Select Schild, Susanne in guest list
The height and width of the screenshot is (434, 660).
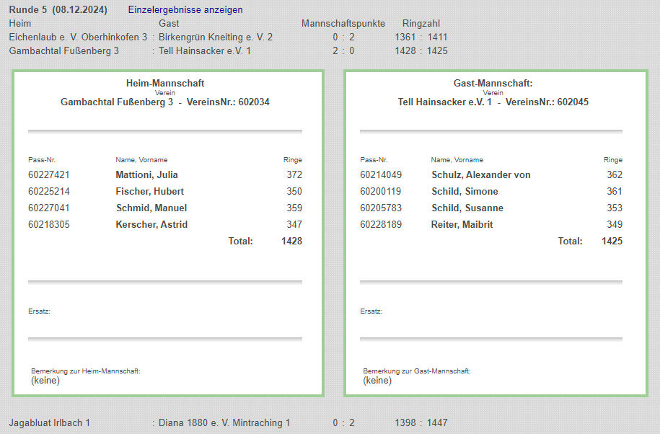pyautogui.click(x=467, y=208)
